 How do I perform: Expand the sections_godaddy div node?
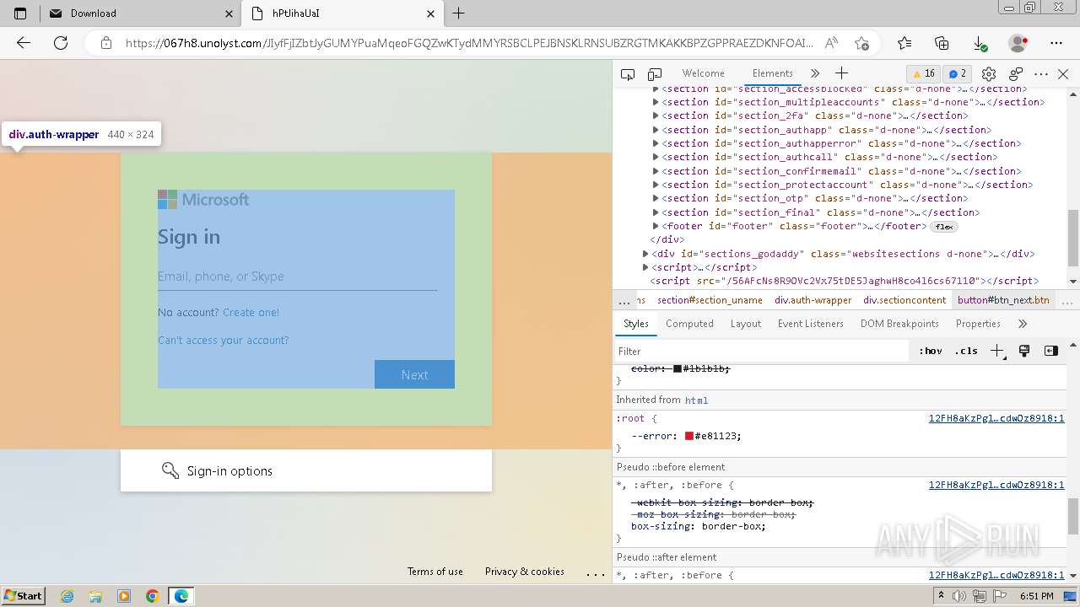[645, 254]
